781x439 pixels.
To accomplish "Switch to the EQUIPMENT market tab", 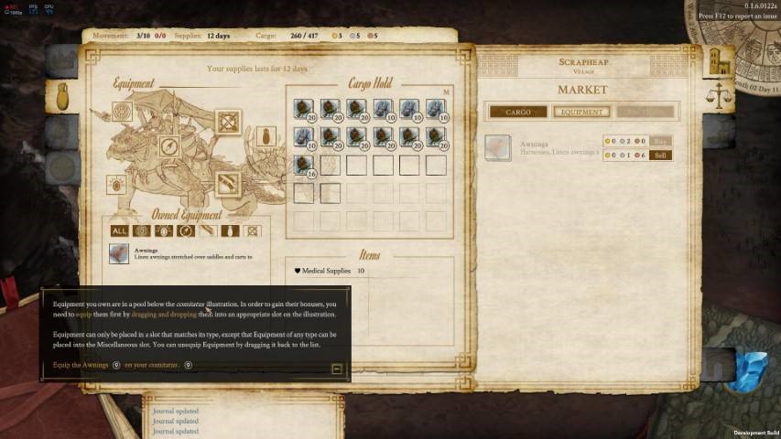I will coord(581,112).
